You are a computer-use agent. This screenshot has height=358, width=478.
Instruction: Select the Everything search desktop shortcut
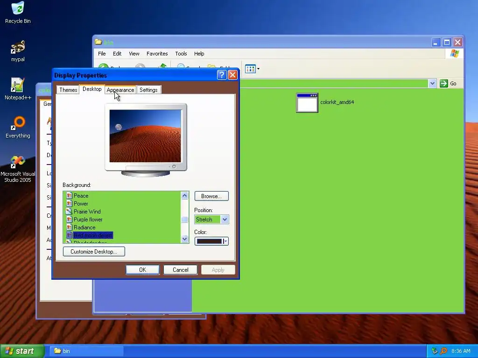tap(18, 127)
